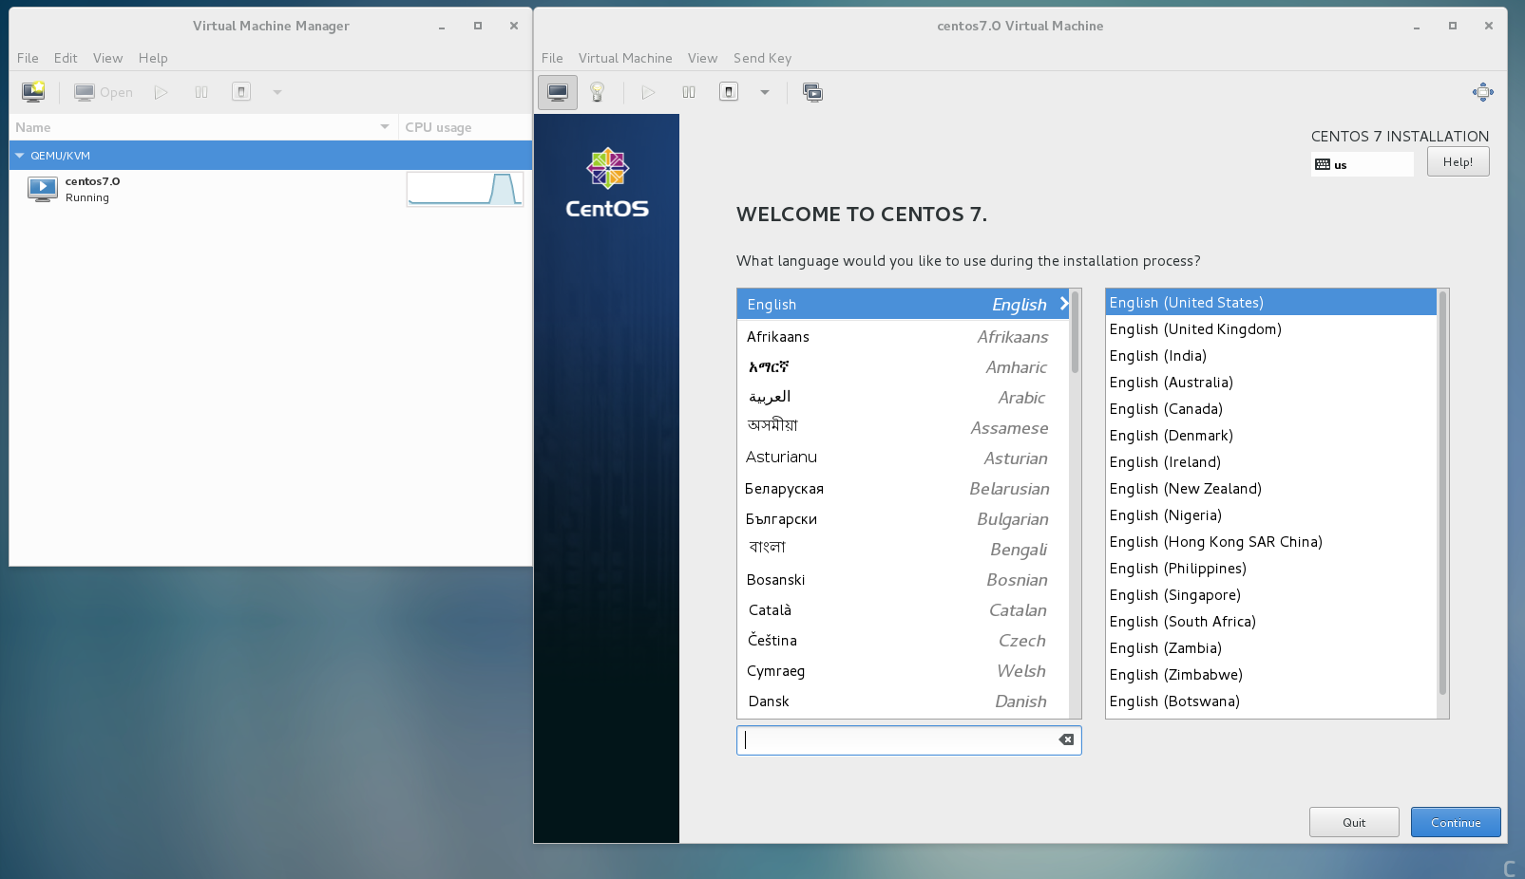The image size is (1525, 879).
Task: Open the shutdown dropdown arrow in the centos7.0 window
Action: [765, 92]
